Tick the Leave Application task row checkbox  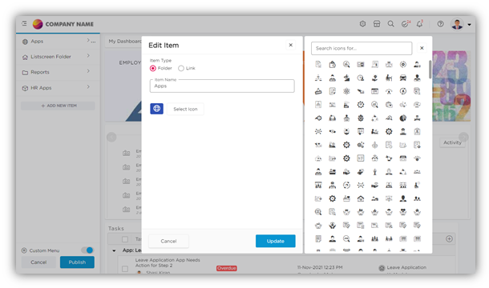click(x=125, y=268)
